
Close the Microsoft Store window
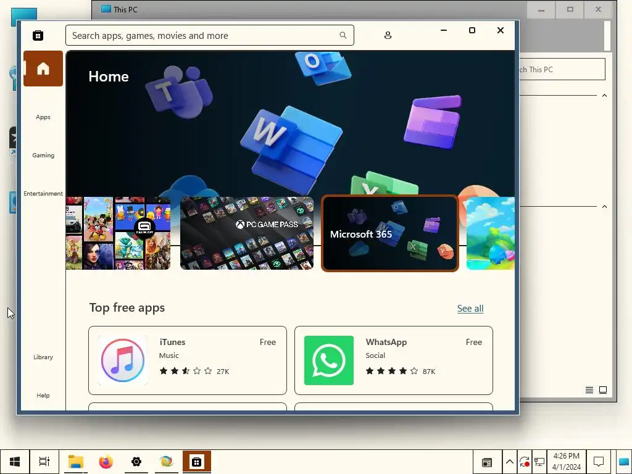501,30
